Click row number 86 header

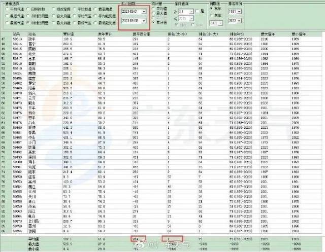[x=3, y=231]
